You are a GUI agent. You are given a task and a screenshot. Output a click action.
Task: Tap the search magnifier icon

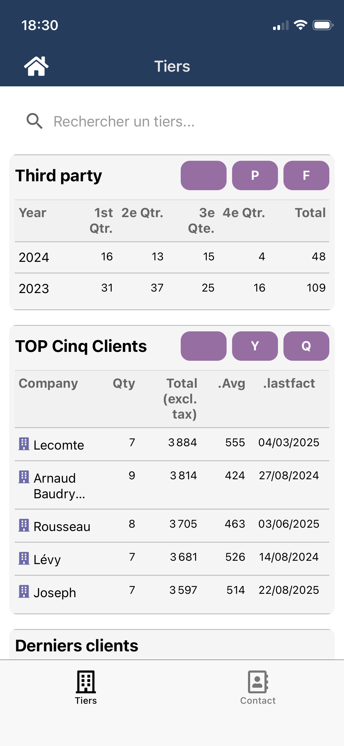[x=34, y=121]
